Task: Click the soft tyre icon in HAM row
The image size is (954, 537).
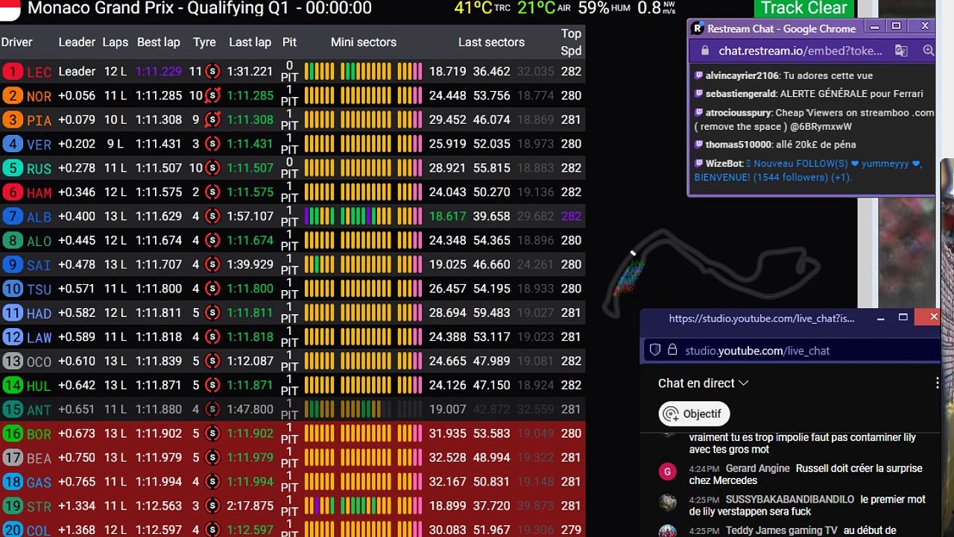Action: click(x=212, y=192)
